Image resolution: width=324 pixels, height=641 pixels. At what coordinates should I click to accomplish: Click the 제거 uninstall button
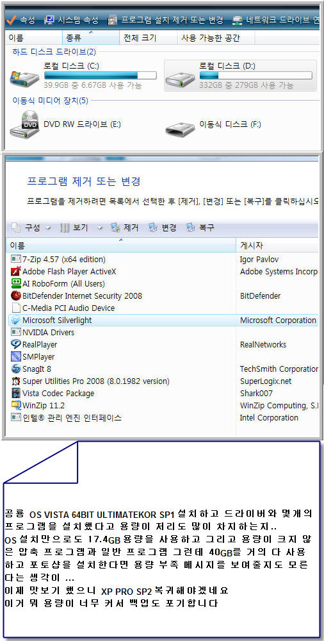(x=126, y=228)
